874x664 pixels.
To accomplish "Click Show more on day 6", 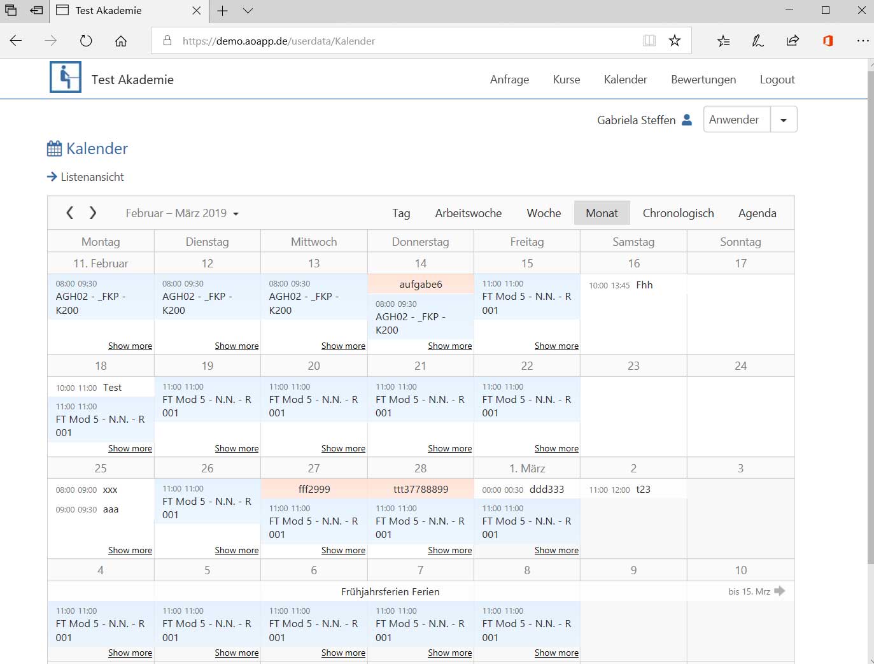I will (343, 653).
